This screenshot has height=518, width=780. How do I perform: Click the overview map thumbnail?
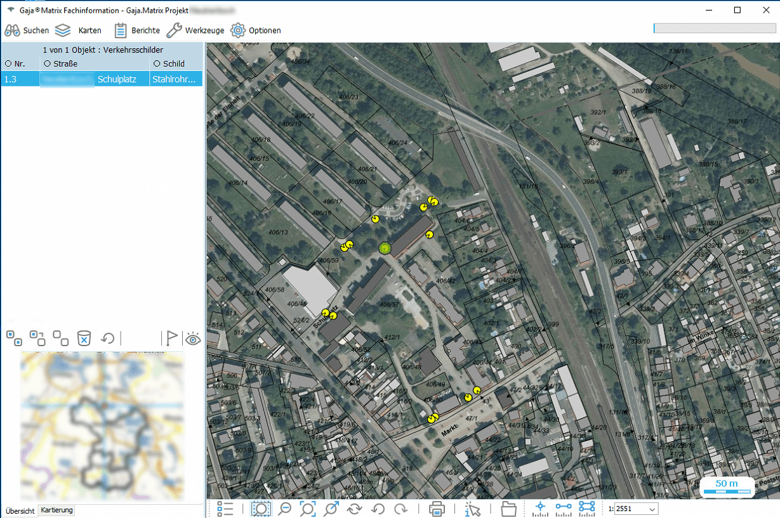(102, 426)
